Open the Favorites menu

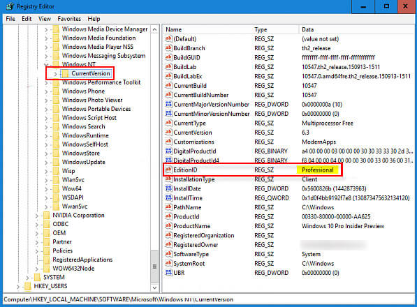tap(69, 19)
